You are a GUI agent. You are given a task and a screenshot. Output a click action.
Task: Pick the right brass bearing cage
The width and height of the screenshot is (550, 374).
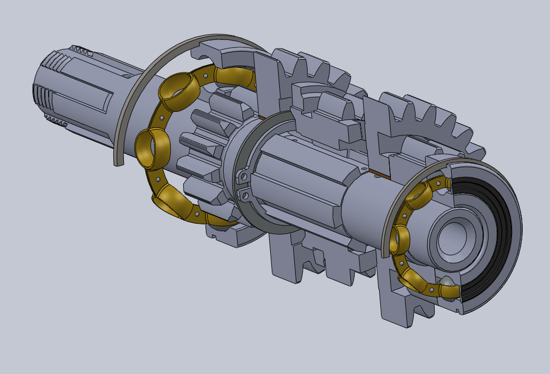click(403, 238)
